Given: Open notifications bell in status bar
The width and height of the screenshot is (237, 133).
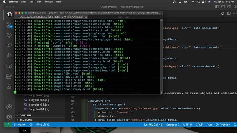Looking at the screenshot, I should (x=235, y=125).
